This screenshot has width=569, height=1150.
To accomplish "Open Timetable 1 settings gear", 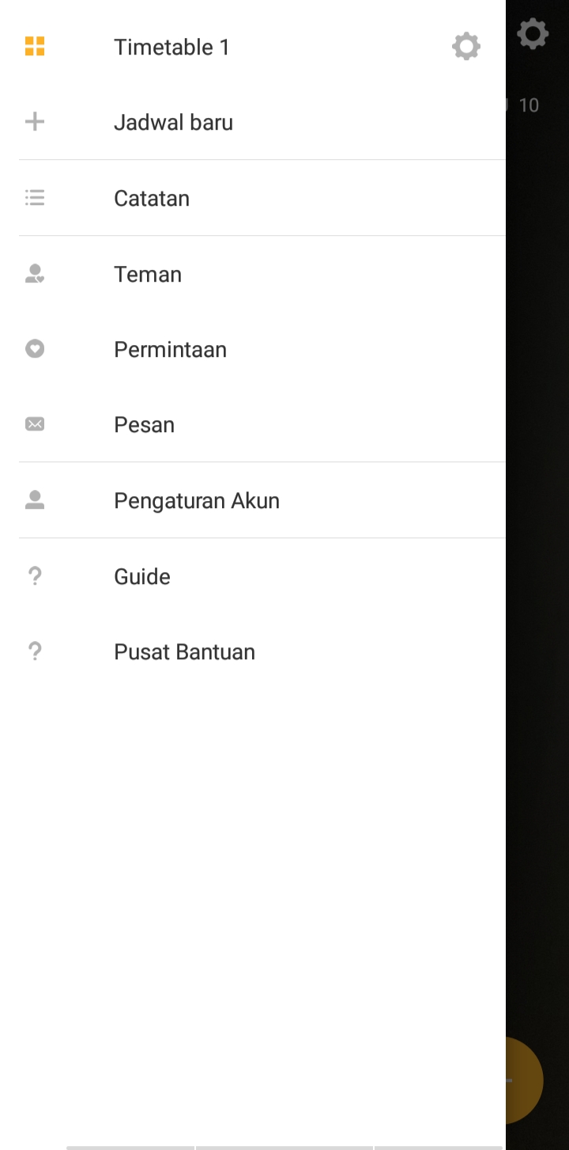I will coord(466,47).
